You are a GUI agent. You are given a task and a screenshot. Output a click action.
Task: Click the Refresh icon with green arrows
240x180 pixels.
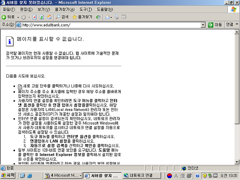pyautogui.click(x=42, y=17)
